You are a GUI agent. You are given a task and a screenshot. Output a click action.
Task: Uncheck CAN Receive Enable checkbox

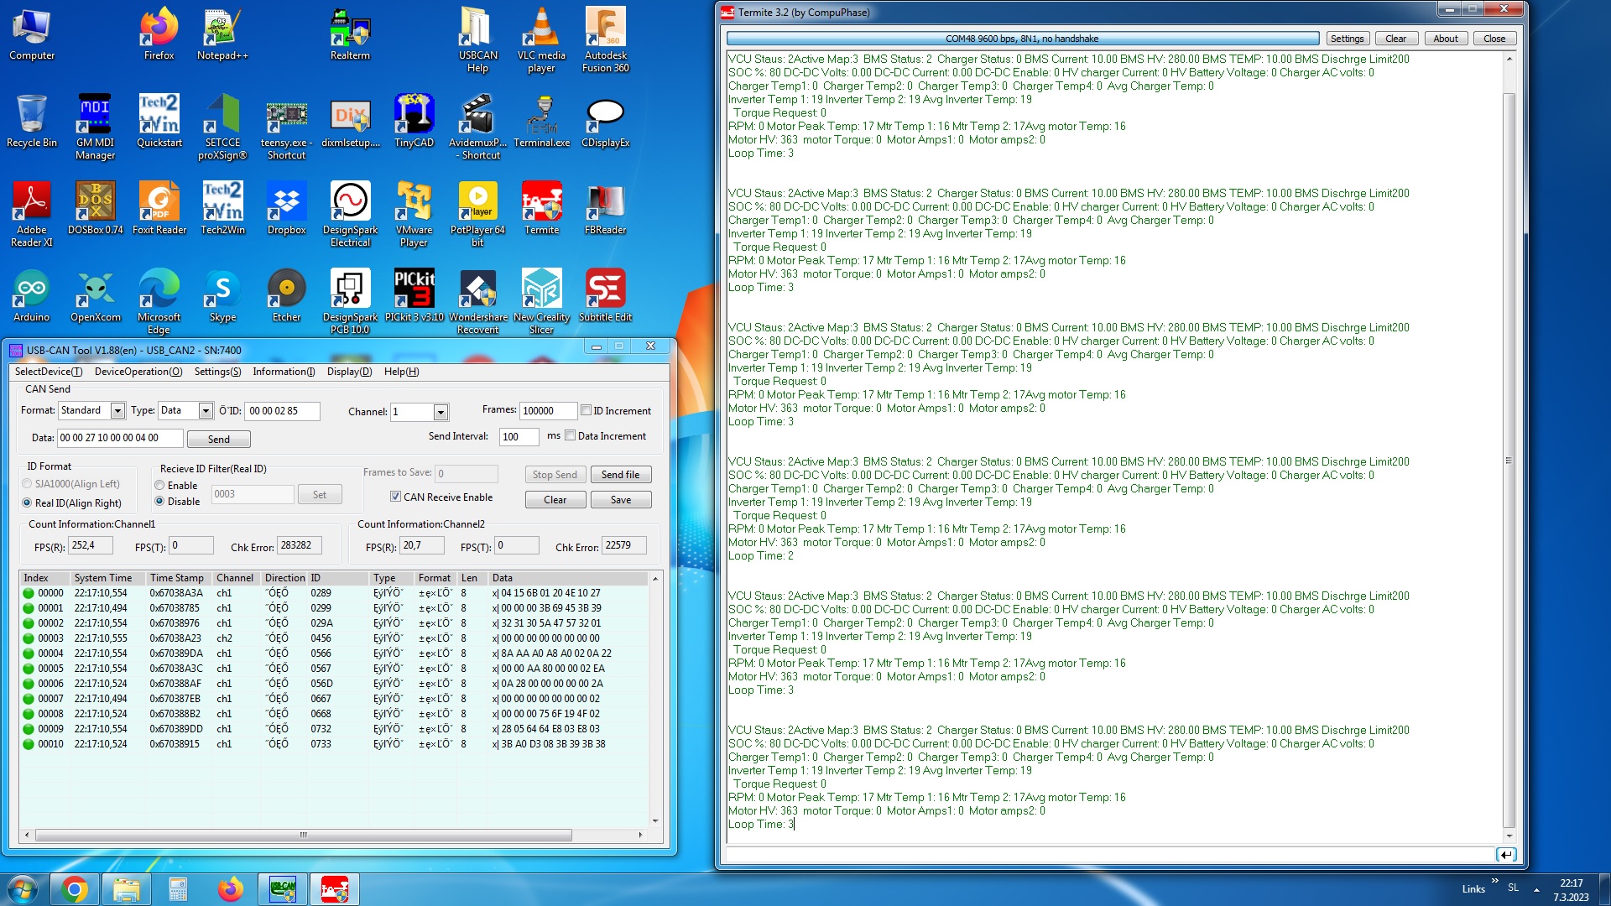(395, 497)
